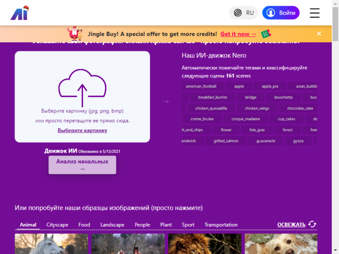Click the green discount coupon icon
Screen dimensions: 339x254
(x=266, y=34)
